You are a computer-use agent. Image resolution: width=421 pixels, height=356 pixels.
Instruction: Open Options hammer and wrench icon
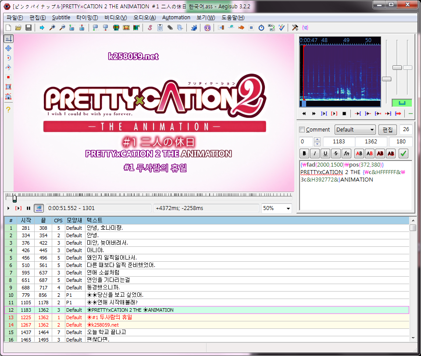tap(295, 28)
